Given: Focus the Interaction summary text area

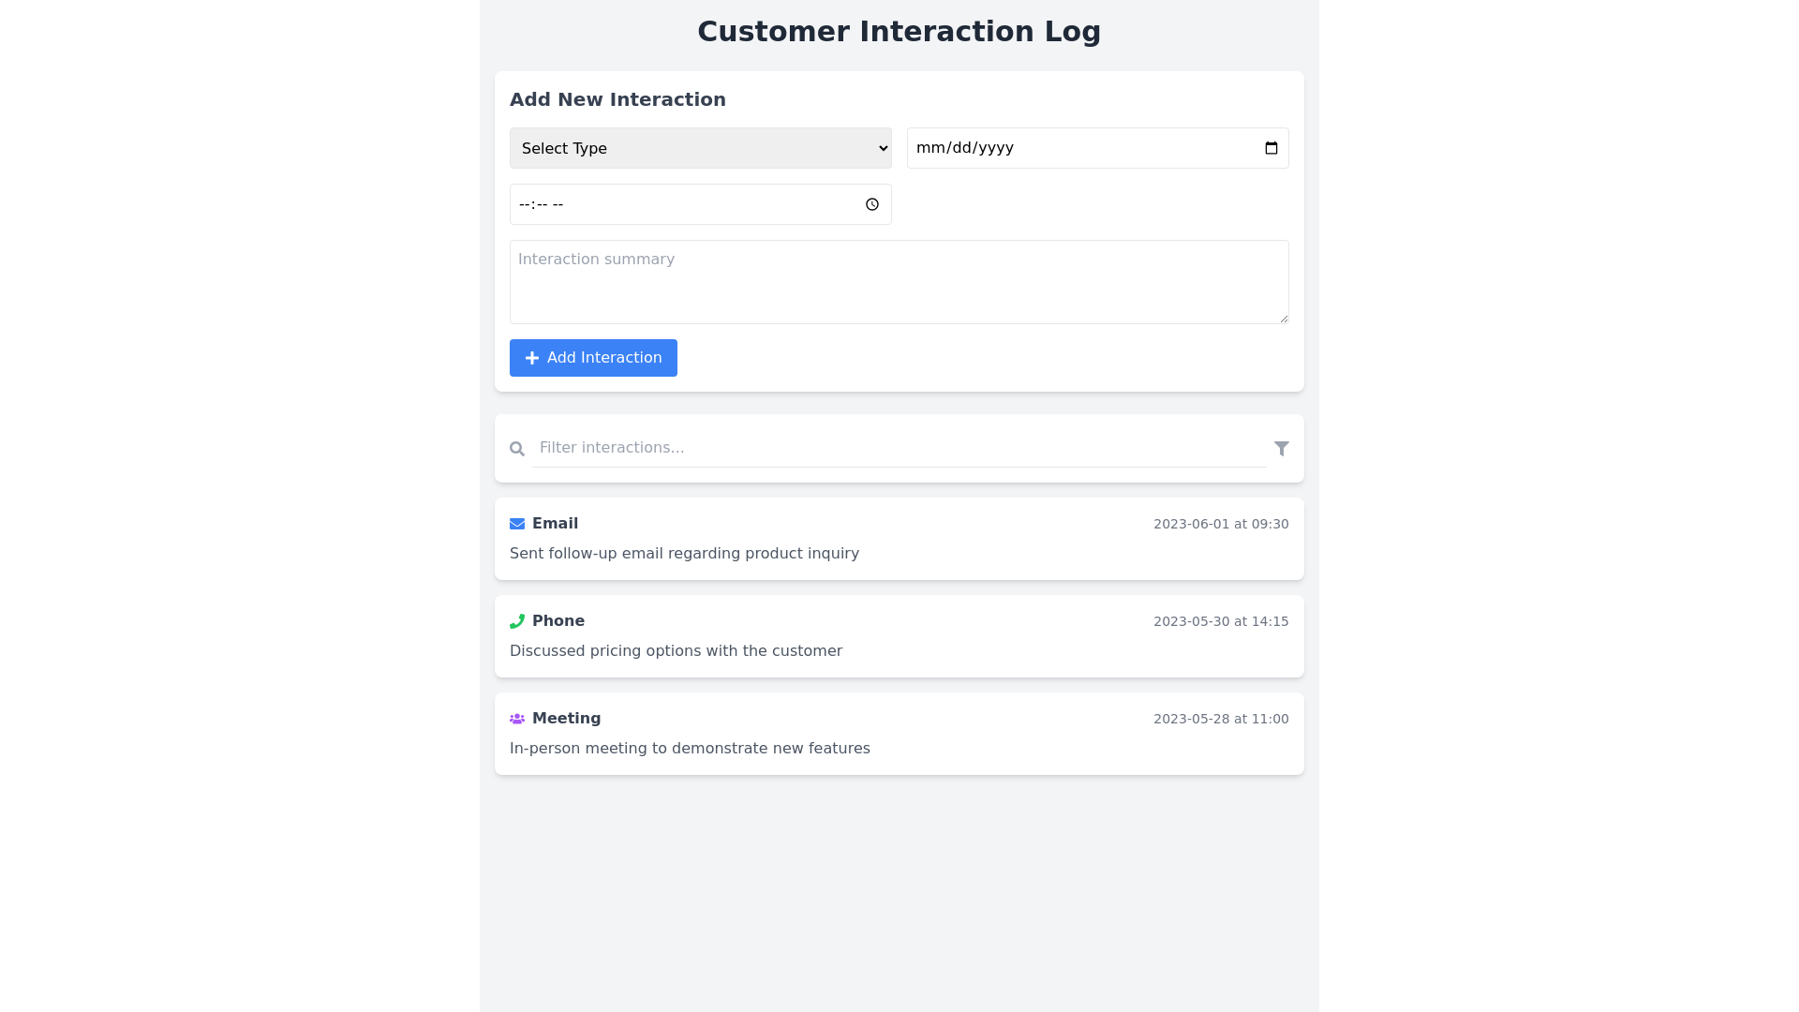Looking at the screenshot, I should click(899, 282).
